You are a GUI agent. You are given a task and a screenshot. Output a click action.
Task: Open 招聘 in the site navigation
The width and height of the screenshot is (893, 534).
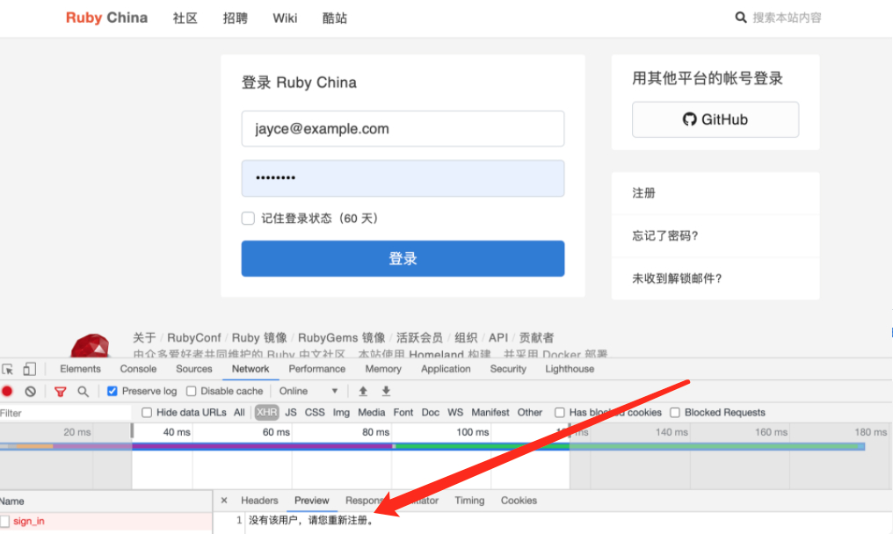236,18
